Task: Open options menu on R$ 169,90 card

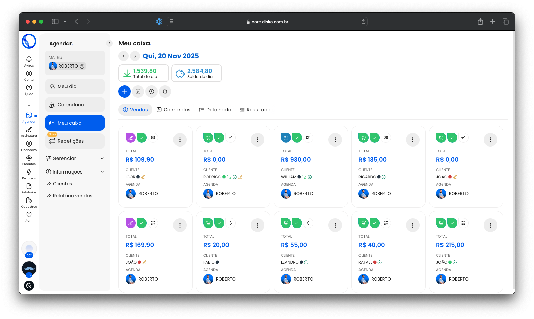Action: 180,225
